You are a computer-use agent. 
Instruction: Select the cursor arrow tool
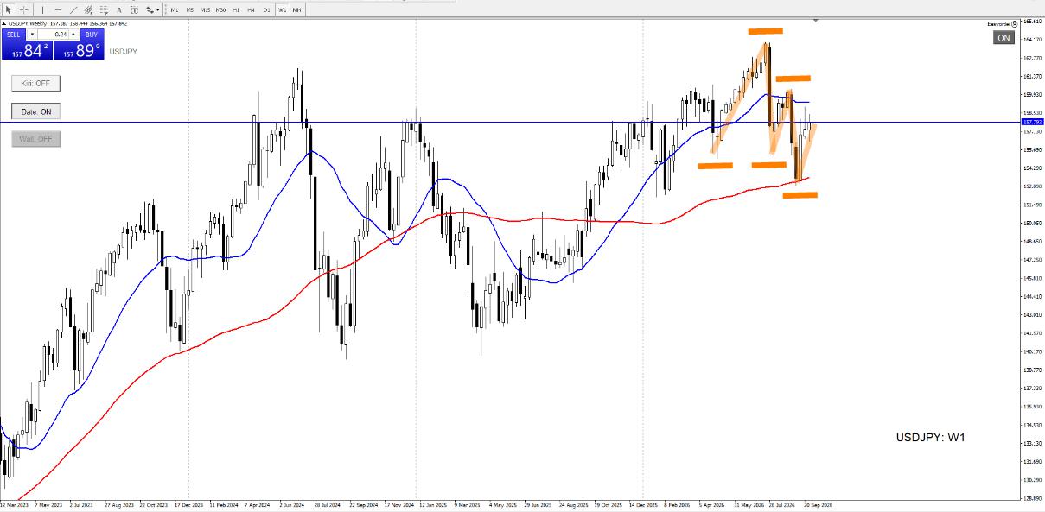coord(9,9)
